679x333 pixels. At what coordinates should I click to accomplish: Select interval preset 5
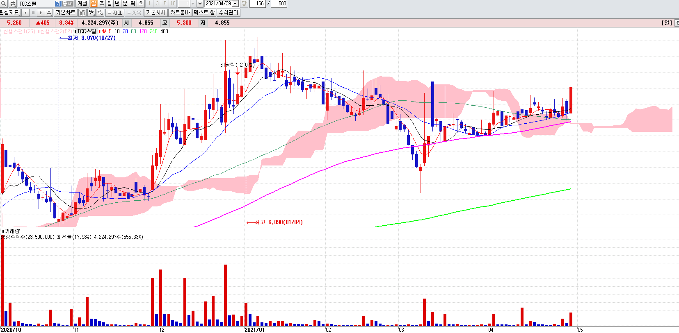pyautogui.click(x=165, y=4)
